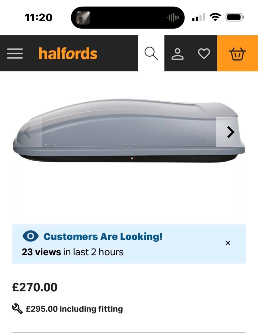
Task: Dismiss the Customers Are Looking banner
Action: [x=228, y=243]
